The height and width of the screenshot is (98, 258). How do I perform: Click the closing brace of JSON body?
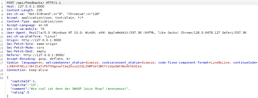point(7,96)
